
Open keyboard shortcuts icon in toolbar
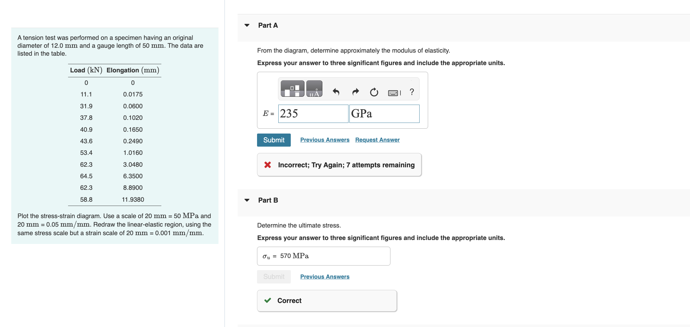pyautogui.click(x=394, y=93)
